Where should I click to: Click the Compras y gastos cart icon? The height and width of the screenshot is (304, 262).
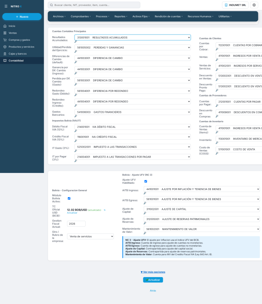tap(5, 40)
